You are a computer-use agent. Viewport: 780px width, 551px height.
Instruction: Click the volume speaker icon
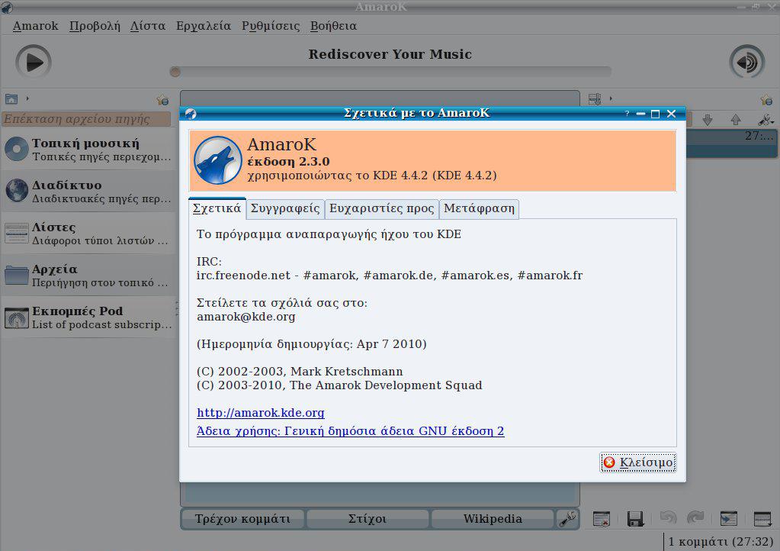tap(746, 63)
